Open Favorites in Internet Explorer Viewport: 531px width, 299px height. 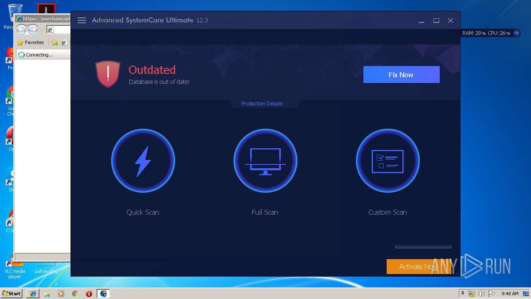[30, 42]
